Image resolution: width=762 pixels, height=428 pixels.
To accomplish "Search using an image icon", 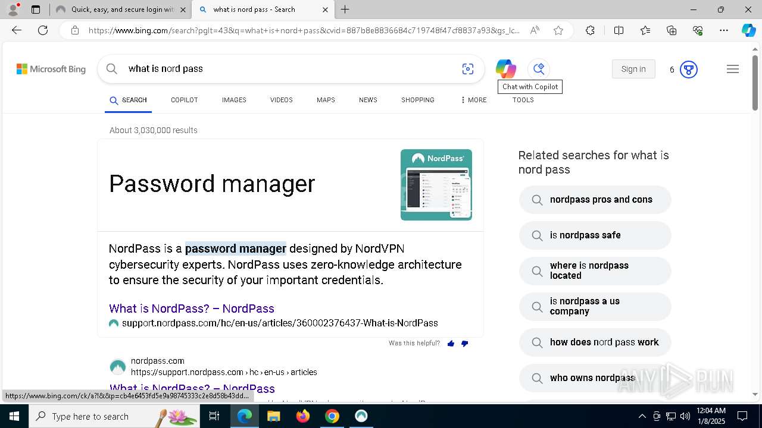I will (468, 69).
